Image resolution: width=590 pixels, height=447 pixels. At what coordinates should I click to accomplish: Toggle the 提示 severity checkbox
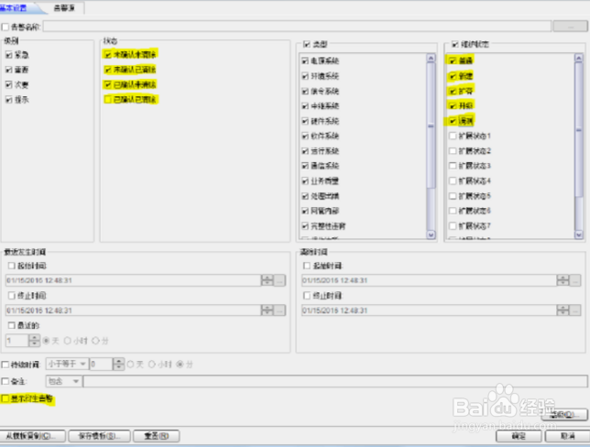pyautogui.click(x=8, y=100)
